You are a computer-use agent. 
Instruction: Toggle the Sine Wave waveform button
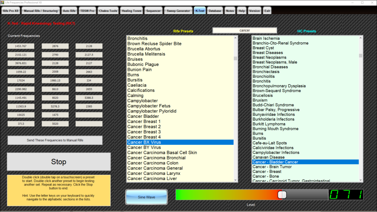[147, 197]
